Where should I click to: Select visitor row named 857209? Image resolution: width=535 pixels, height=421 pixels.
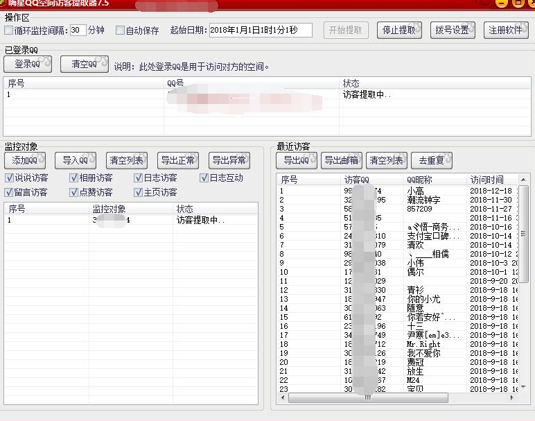398,209
